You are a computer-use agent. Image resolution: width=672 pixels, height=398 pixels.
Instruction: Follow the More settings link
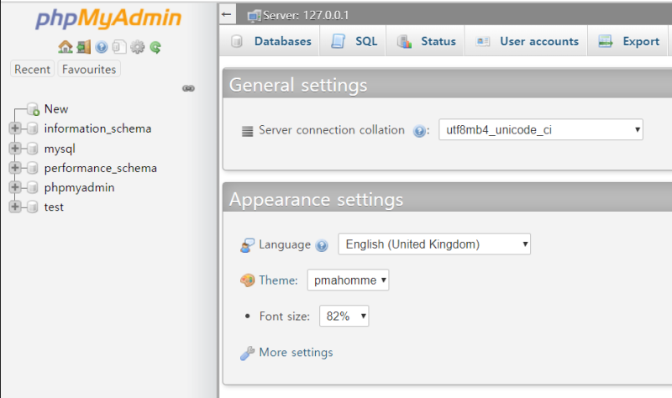[296, 352]
